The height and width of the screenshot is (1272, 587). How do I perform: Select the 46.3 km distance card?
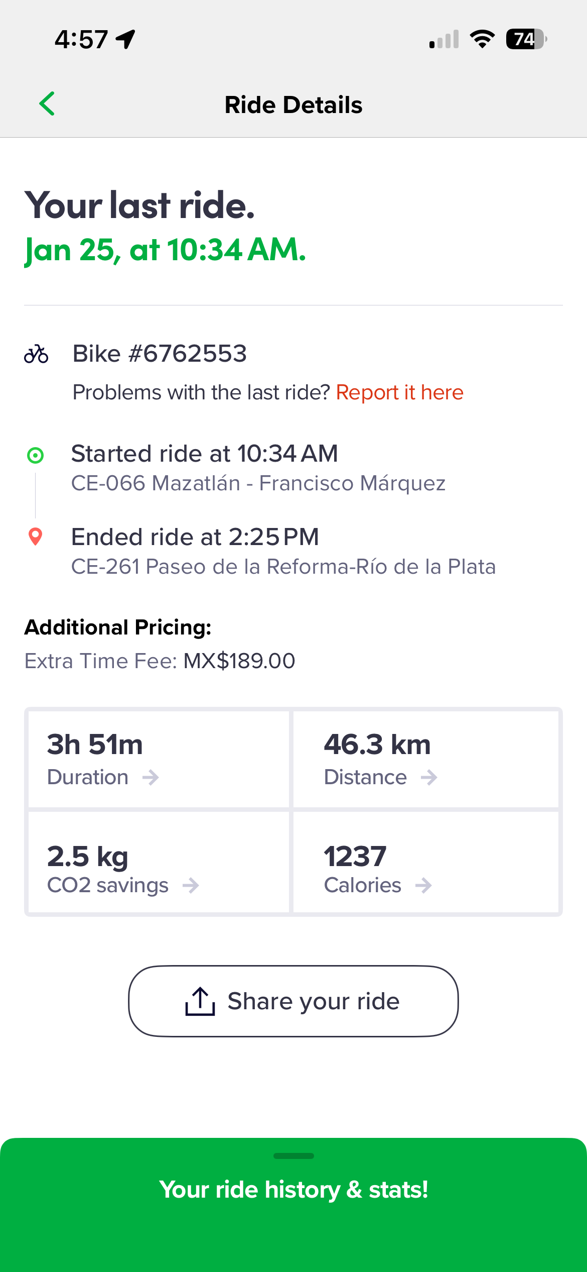(x=425, y=759)
